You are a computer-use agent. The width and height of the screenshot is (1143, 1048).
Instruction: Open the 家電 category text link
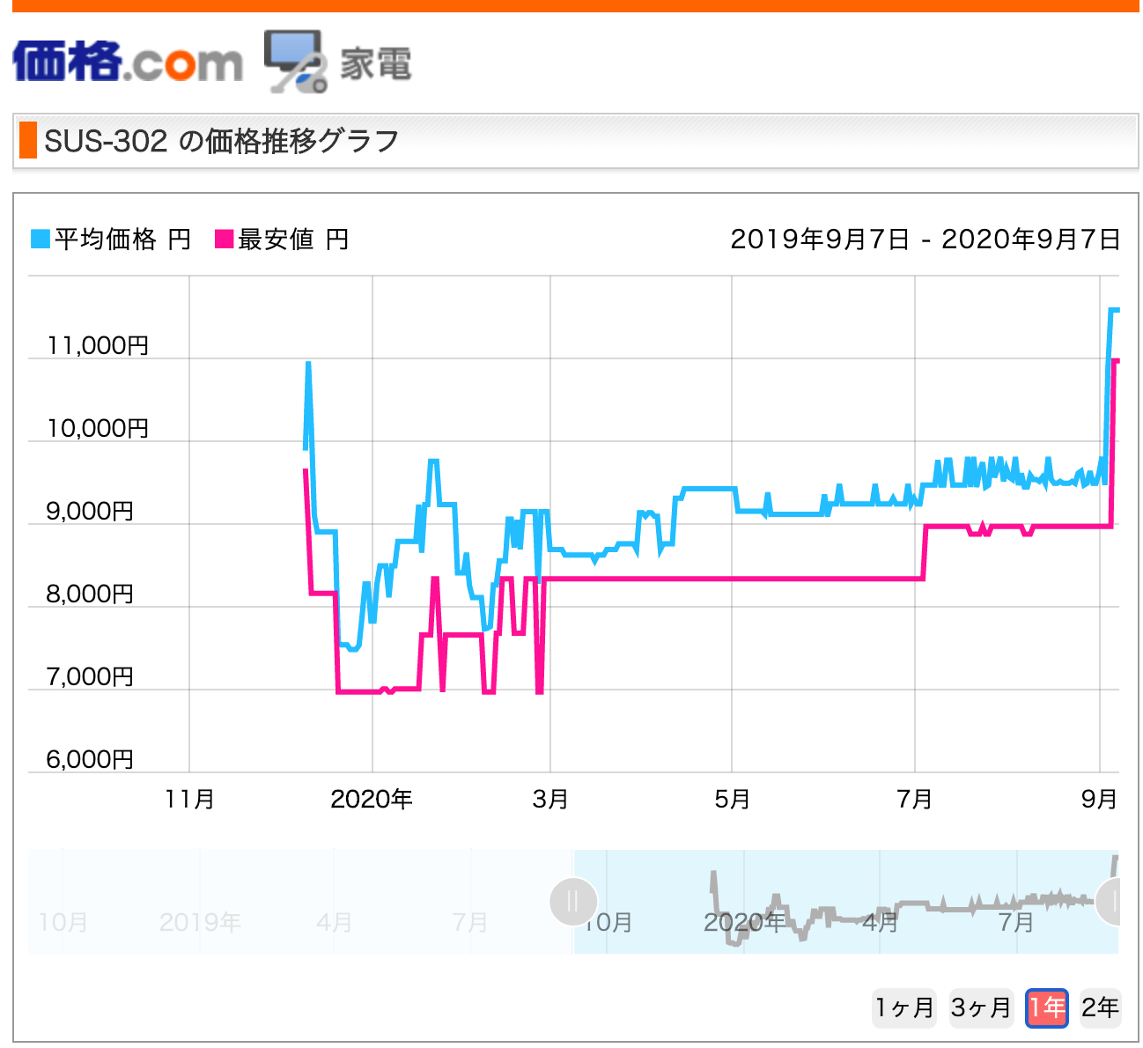point(376,64)
